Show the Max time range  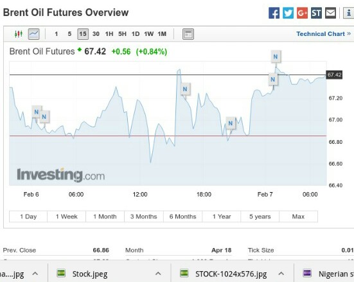(x=298, y=216)
